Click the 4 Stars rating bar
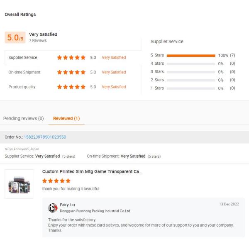The width and height of the screenshot is (249, 249). pos(190,63)
